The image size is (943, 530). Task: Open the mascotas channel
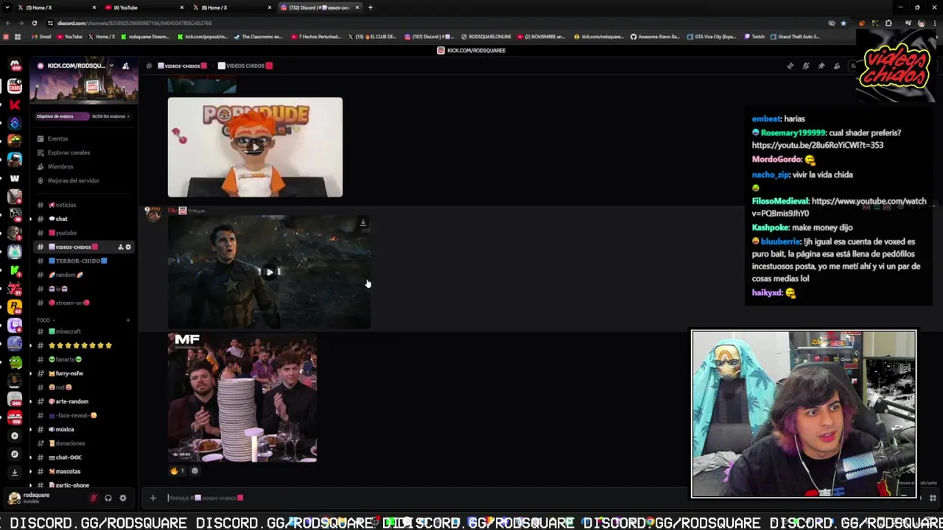point(83,471)
